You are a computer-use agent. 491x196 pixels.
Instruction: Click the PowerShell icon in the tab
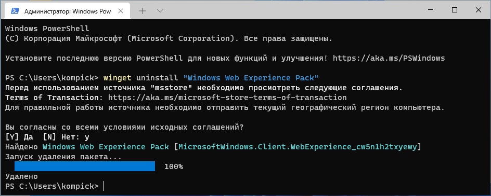(x=15, y=11)
